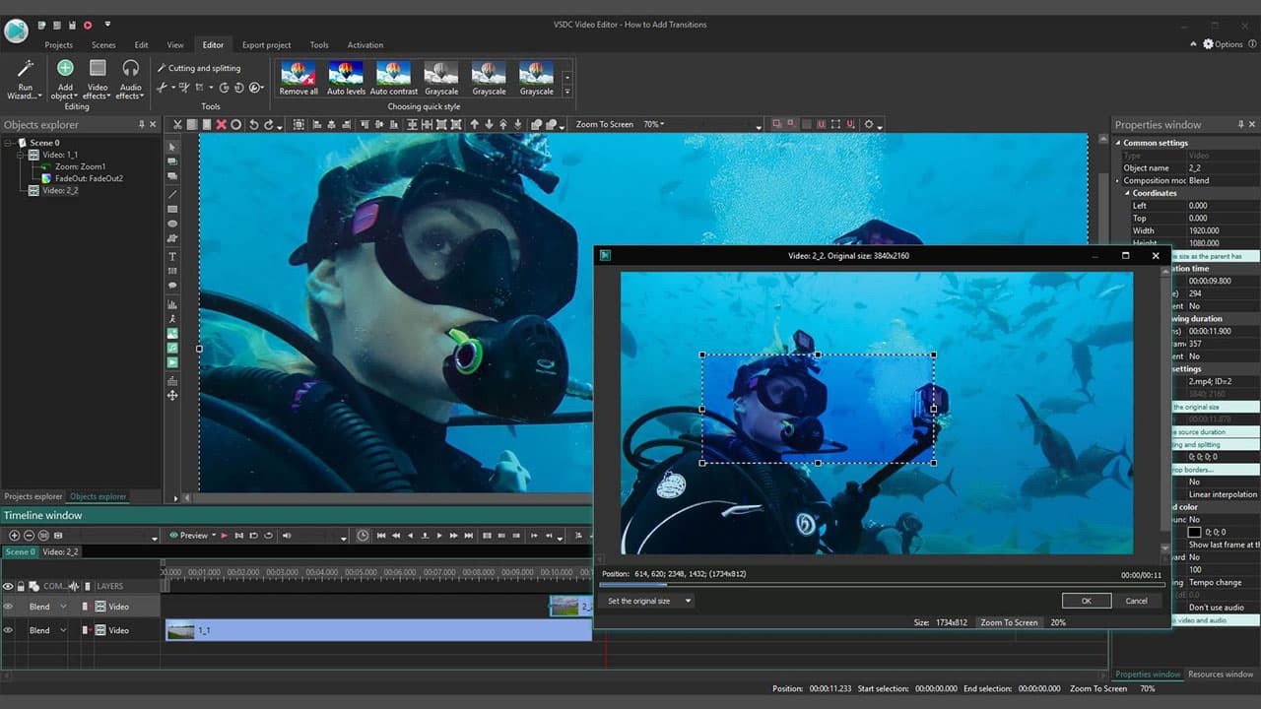The width and height of the screenshot is (1261, 709).
Task: Hide the top Video layer with the eye toggle
Action: [9, 606]
